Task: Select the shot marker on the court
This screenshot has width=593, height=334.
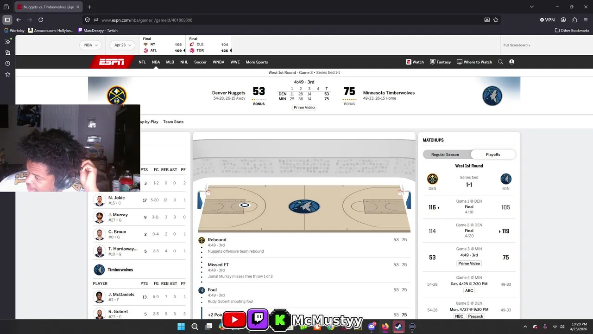Action: 245,205
